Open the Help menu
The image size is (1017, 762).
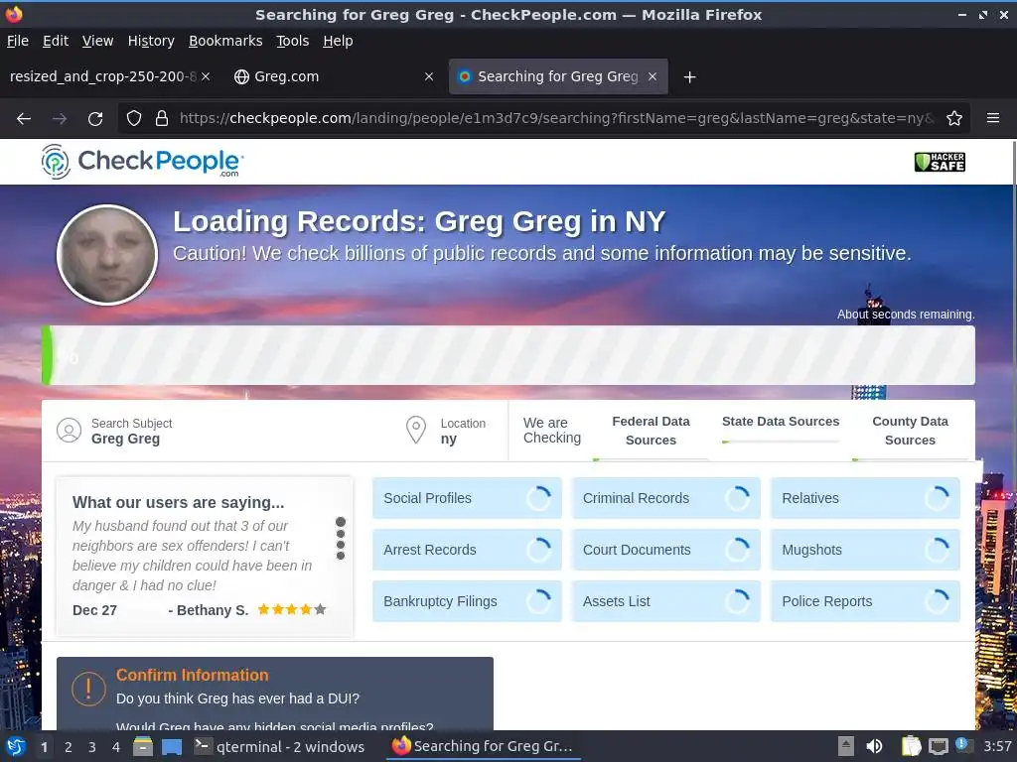(x=338, y=41)
